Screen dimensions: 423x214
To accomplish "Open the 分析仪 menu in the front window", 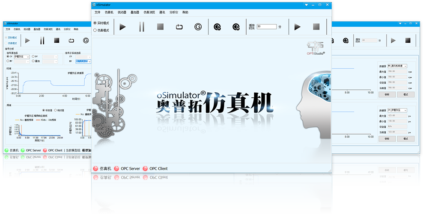I will 174,12.
